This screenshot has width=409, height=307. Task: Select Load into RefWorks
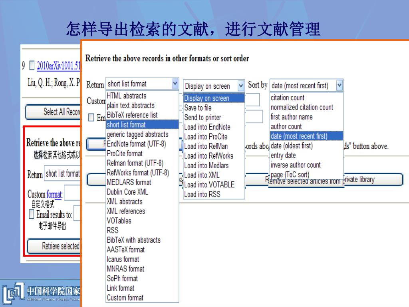(x=214, y=156)
